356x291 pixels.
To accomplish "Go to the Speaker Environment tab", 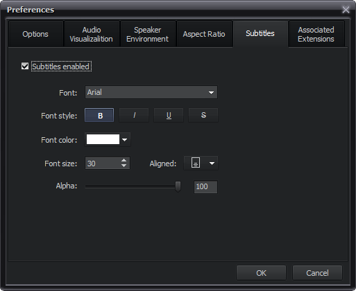I will (148, 34).
